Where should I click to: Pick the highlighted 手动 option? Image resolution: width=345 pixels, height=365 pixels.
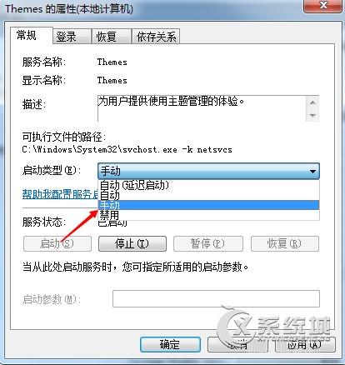coord(208,205)
